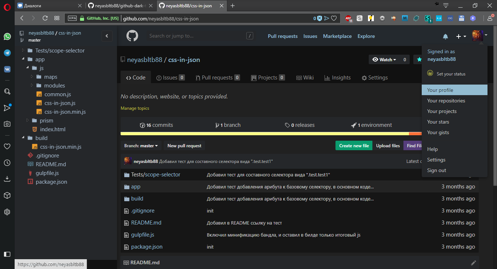Open the snapshot camera in the sidebar
Screen dimensions: 497x269
pyautogui.click(x=7, y=124)
